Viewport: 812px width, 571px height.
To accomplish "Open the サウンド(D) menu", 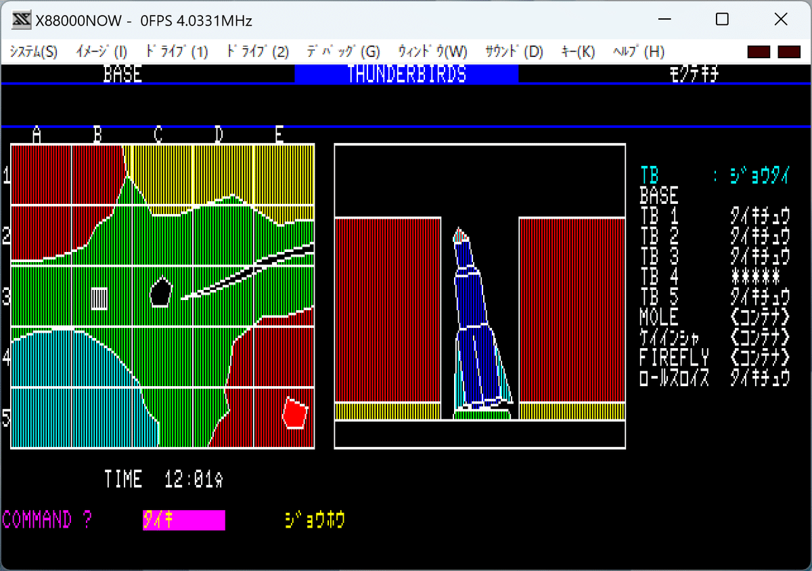I will (514, 51).
